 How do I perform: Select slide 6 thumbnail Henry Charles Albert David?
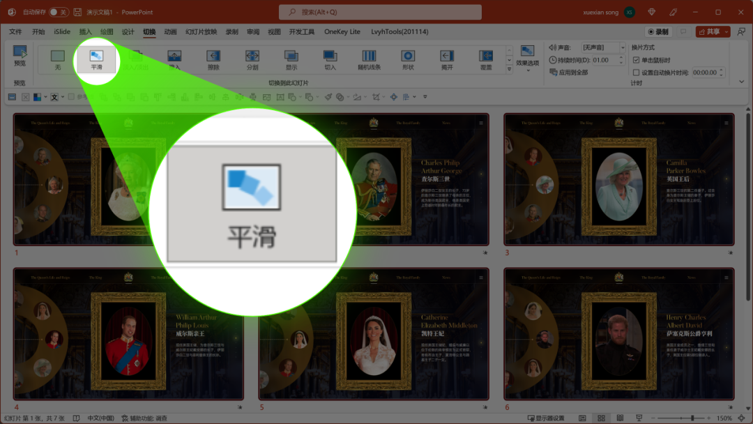point(618,334)
